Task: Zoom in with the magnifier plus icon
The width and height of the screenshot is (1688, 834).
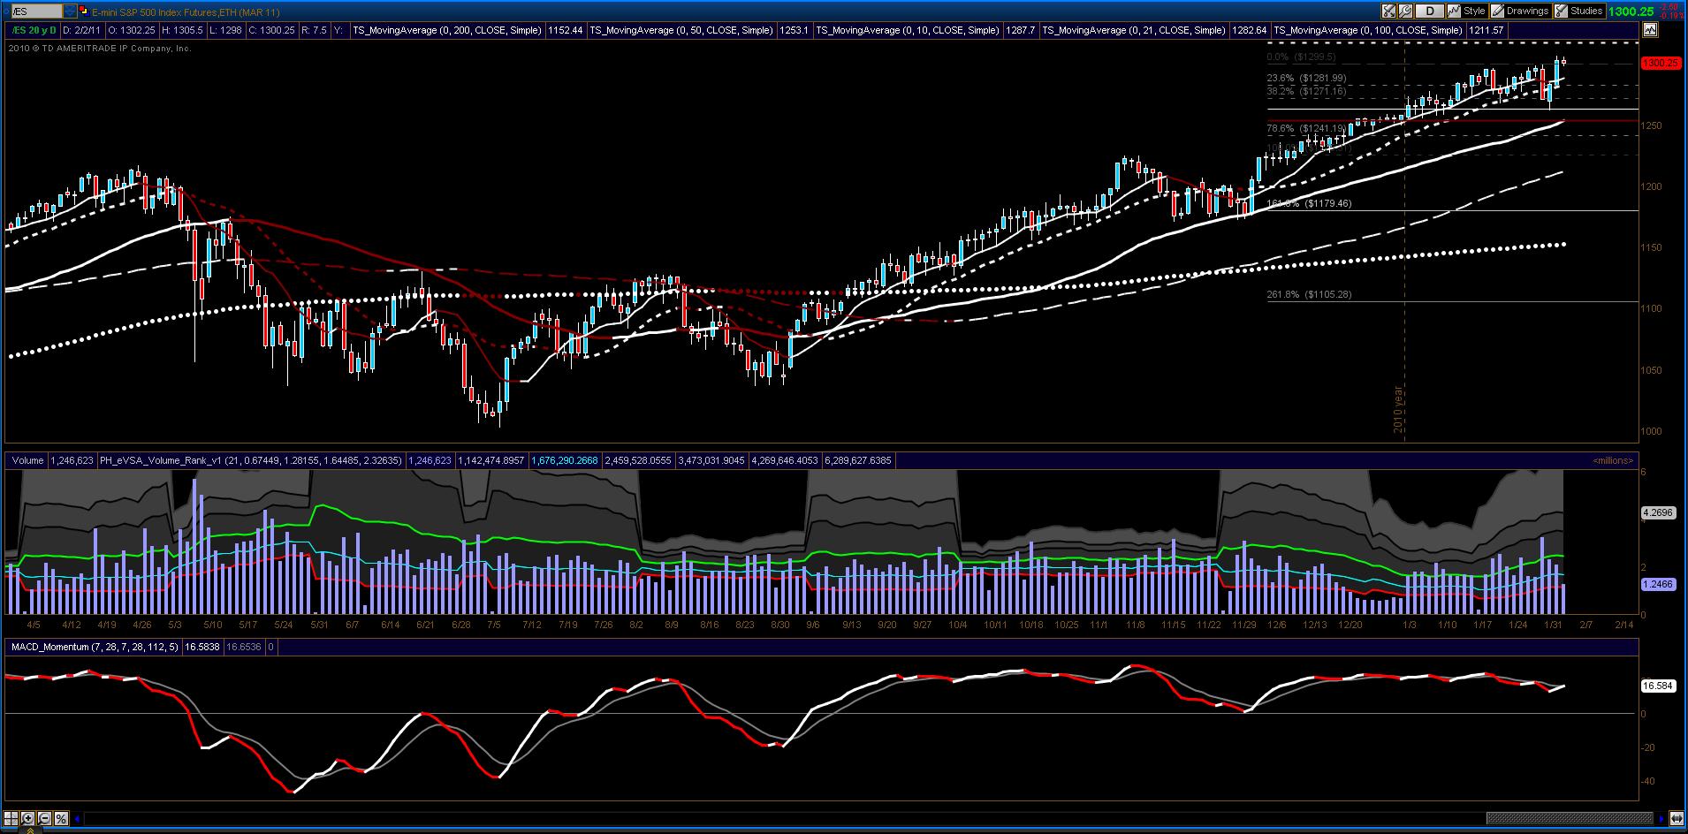Action: (27, 818)
